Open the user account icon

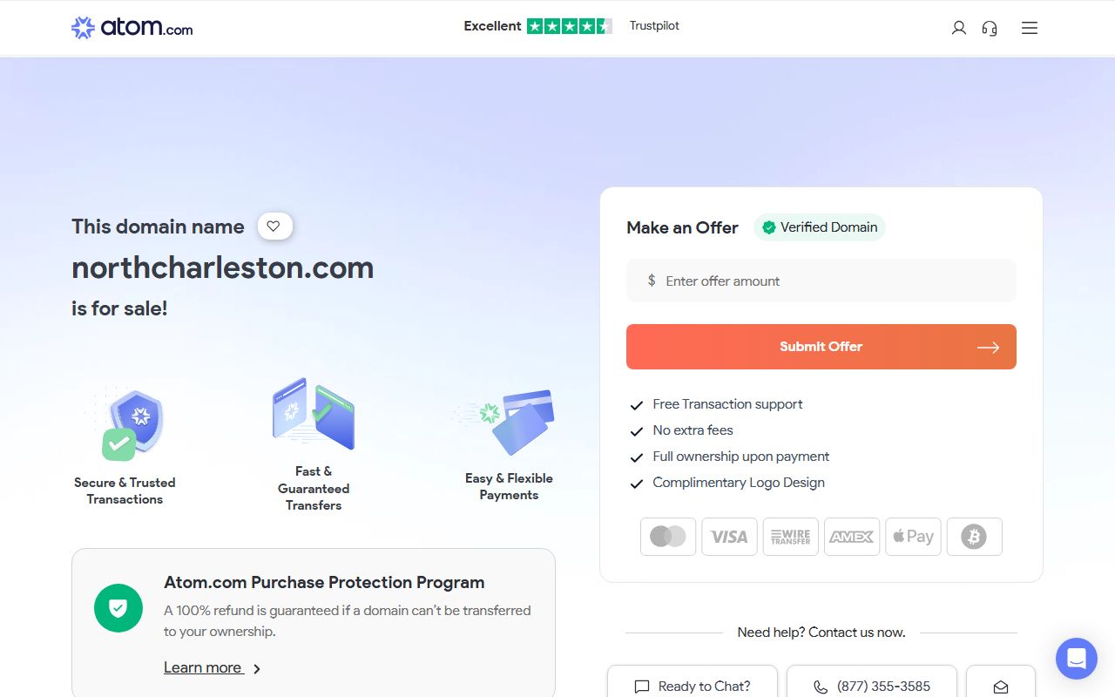pos(958,28)
